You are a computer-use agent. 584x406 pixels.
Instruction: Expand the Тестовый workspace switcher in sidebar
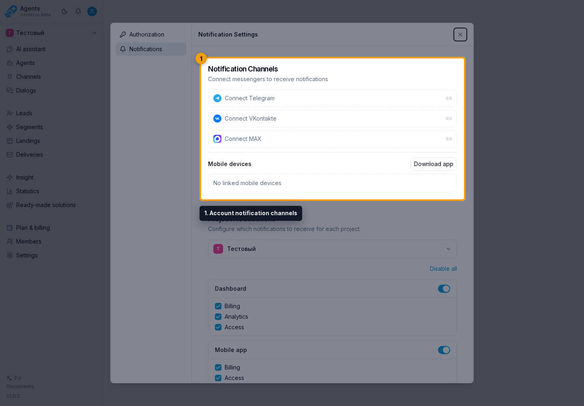click(x=52, y=33)
